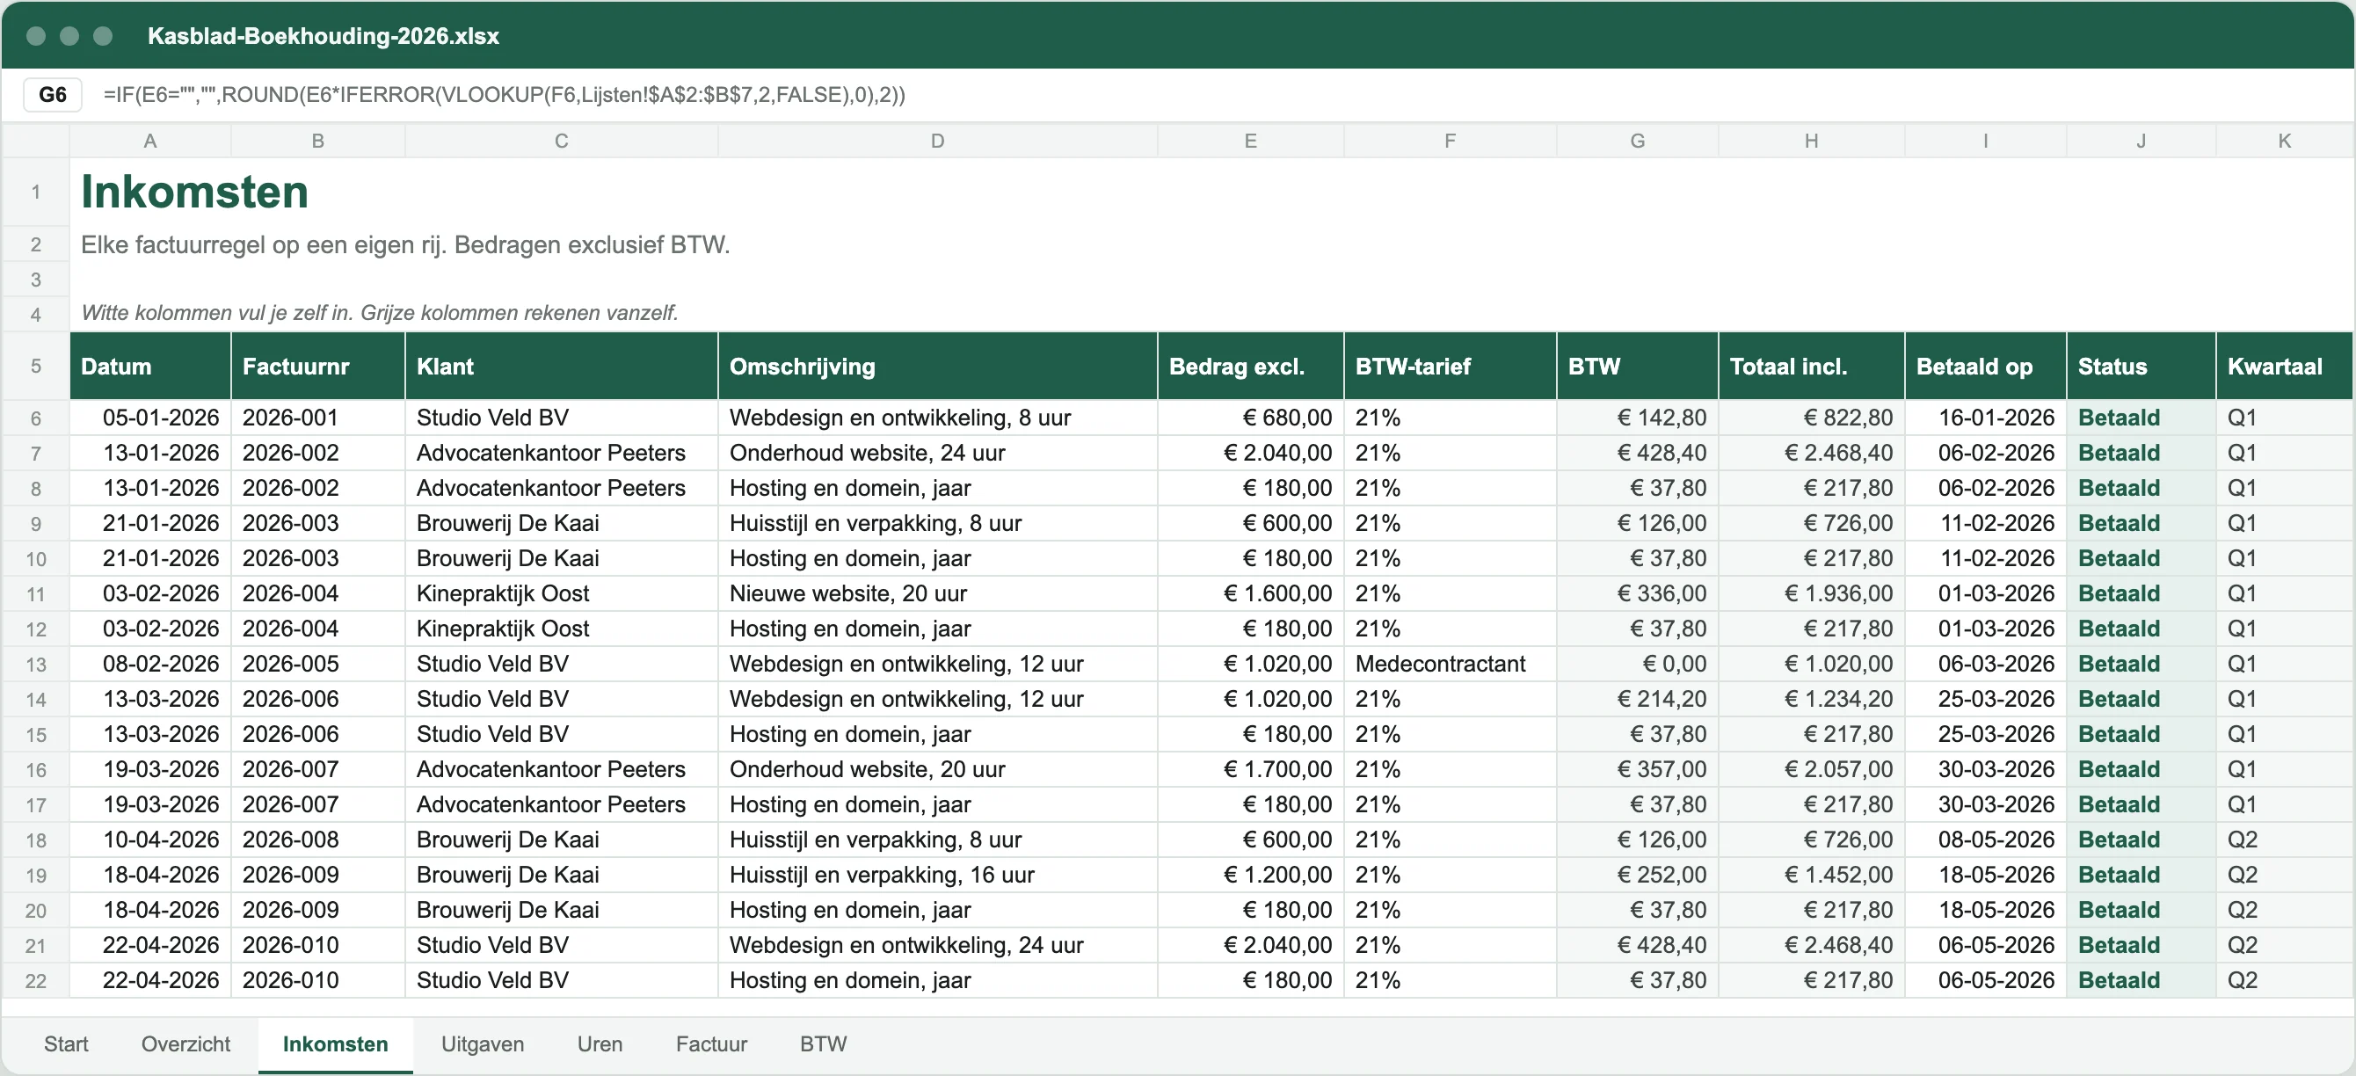2356x1076 pixels.
Task: Select the Kinepraktijk Oost cell in row 11
Action: click(x=562, y=593)
